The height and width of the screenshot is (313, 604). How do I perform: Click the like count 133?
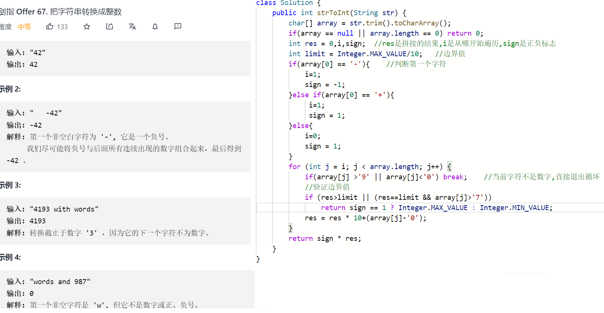[62, 27]
